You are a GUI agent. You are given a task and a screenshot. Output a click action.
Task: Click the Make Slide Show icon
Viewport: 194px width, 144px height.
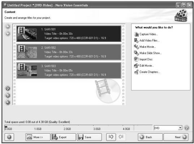(136, 53)
